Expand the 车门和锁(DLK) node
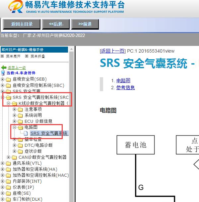 pos(2,199)
